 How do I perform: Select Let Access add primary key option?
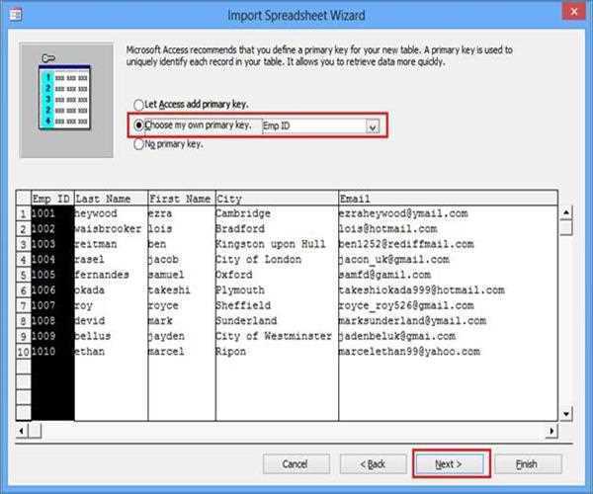[137, 106]
